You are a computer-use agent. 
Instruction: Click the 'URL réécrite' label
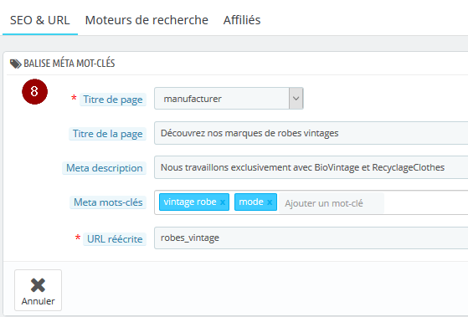click(115, 239)
